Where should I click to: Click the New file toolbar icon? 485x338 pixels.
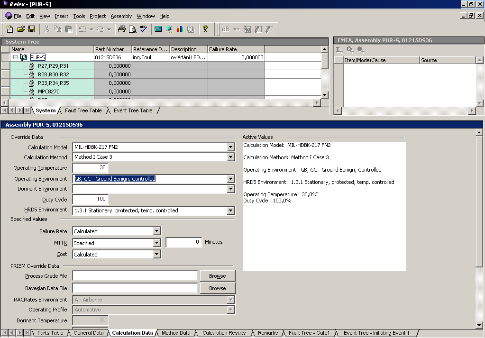[x=9, y=29]
